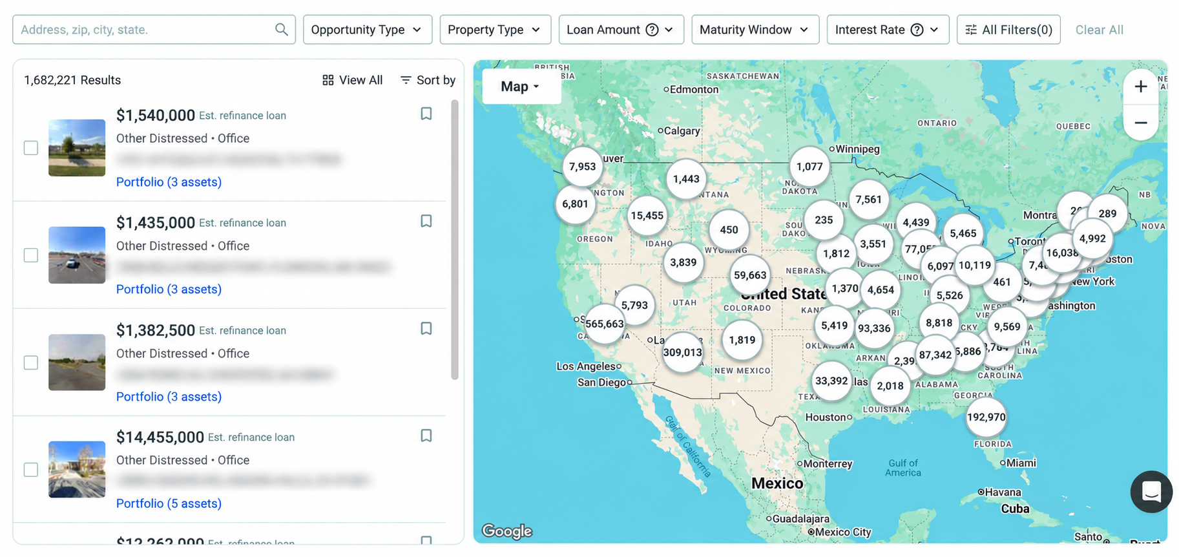Click the search magnifier icon
This screenshot has height=557, width=1179.
point(281,30)
